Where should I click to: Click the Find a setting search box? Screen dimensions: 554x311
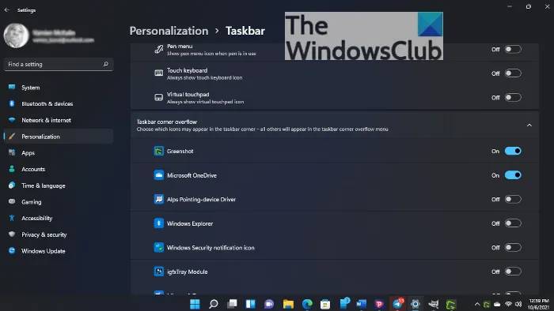[x=59, y=64]
